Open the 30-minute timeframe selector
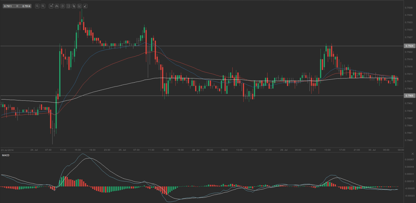416x203 pixels. coord(51,6)
